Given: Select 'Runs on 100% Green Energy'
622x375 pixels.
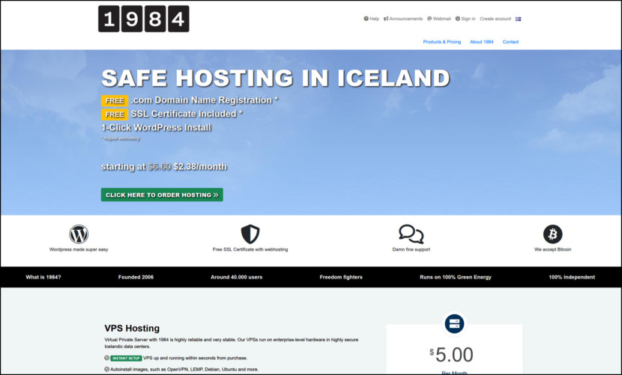Looking at the screenshot, I should click(456, 277).
